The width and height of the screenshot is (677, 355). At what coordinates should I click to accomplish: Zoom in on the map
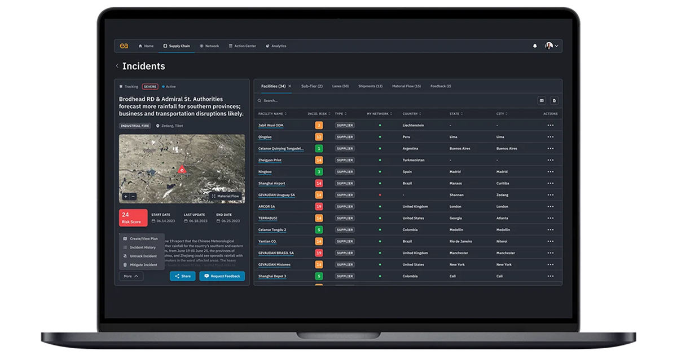click(126, 197)
